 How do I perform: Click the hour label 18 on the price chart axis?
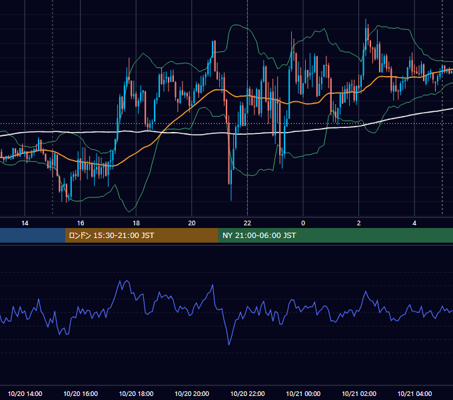tap(136, 223)
